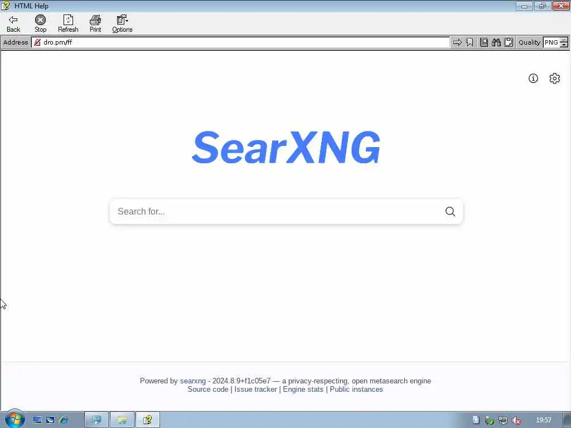
Task: Refresh the current page
Action: (x=68, y=24)
